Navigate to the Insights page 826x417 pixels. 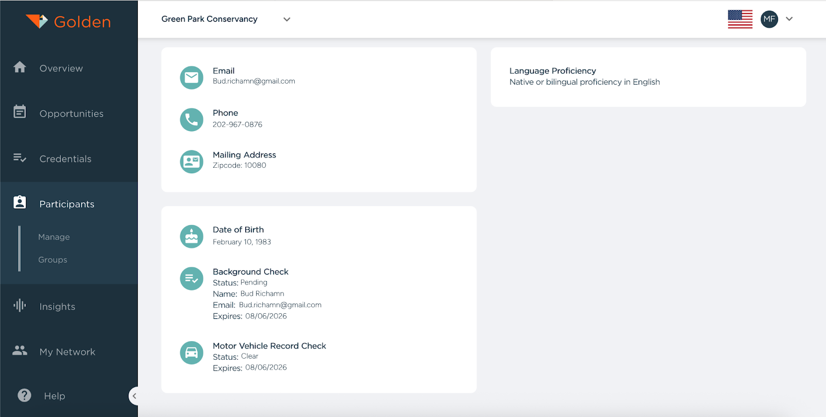point(57,307)
